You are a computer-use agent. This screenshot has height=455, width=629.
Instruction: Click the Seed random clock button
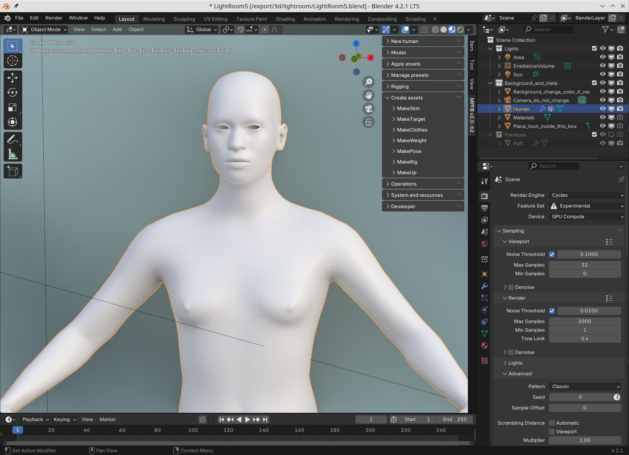617,397
